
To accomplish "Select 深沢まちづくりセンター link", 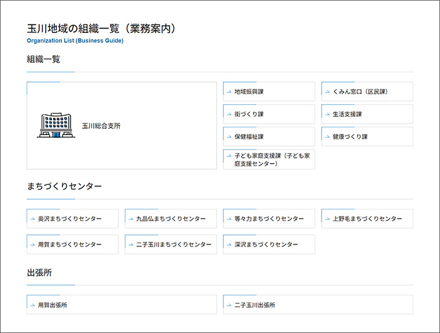I will pos(269,244).
